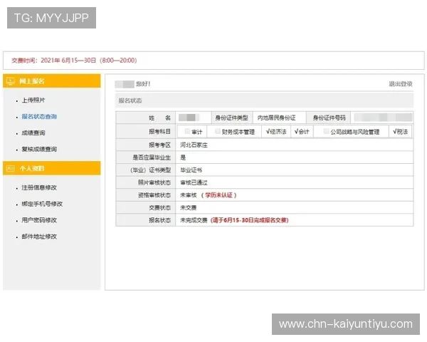427x342 pixels.
Task: Click 退出登录 to log out
Action: pyautogui.click(x=401, y=84)
